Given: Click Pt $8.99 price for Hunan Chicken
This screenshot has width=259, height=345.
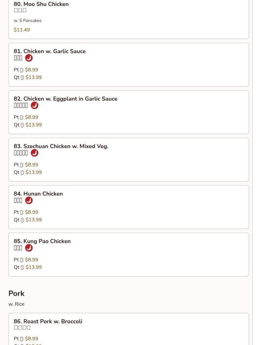Looking at the screenshot, I should pyautogui.click(x=31, y=212).
